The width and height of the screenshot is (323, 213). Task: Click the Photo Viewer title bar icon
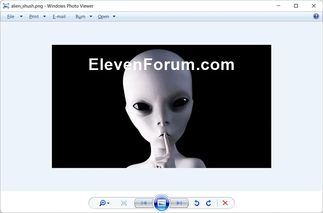(6, 6)
